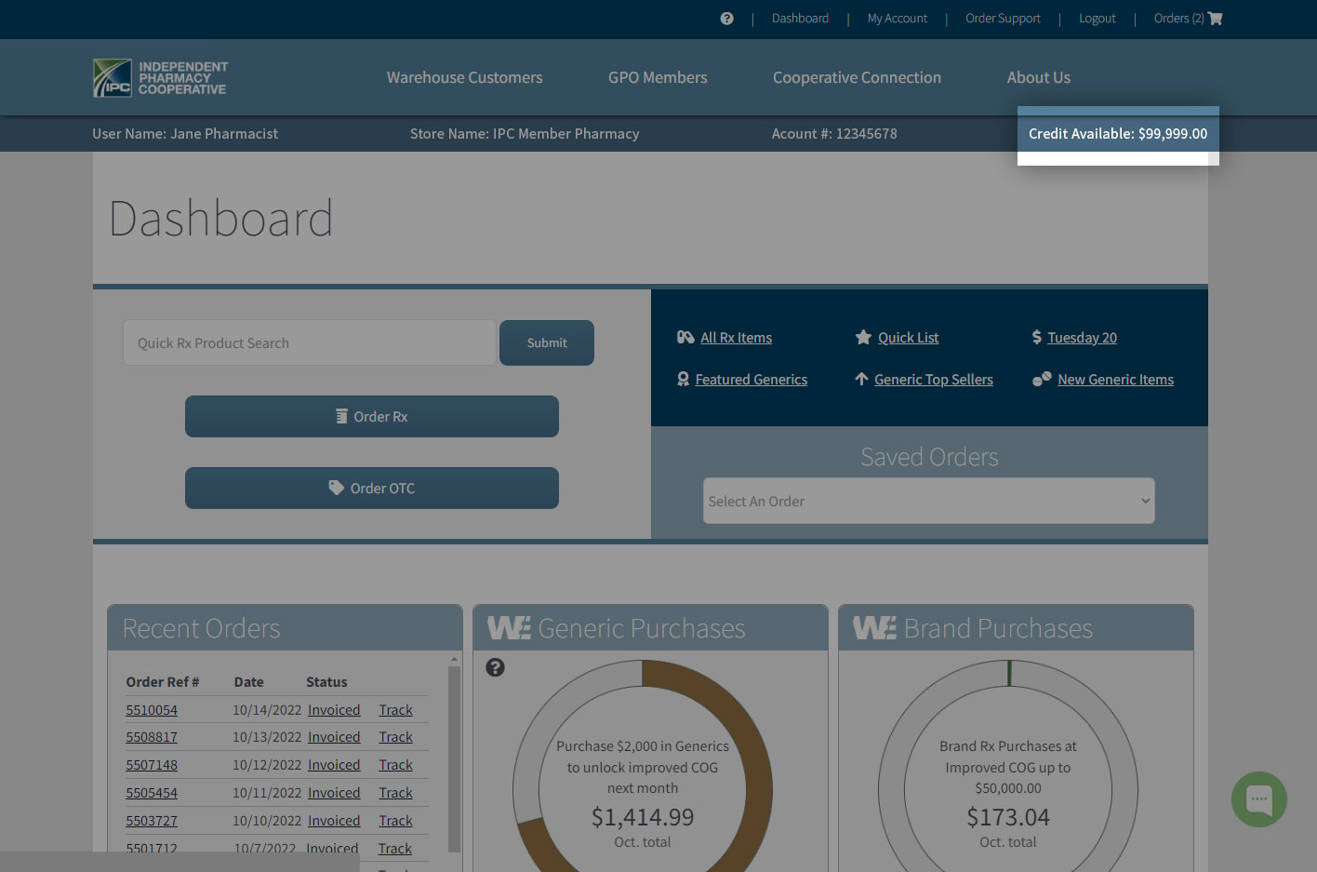The image size is (1317, 872).
Task: Click Acount #: 12345678 text
Action: [x=834, y=134]
